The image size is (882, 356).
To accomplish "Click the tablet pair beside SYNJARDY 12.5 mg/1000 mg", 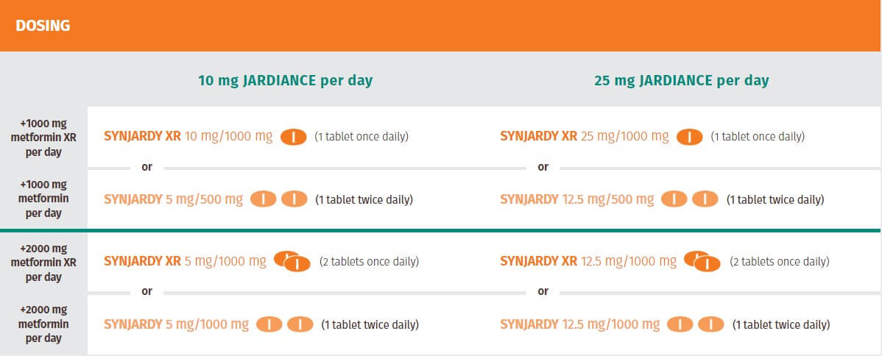I will 695,324.
